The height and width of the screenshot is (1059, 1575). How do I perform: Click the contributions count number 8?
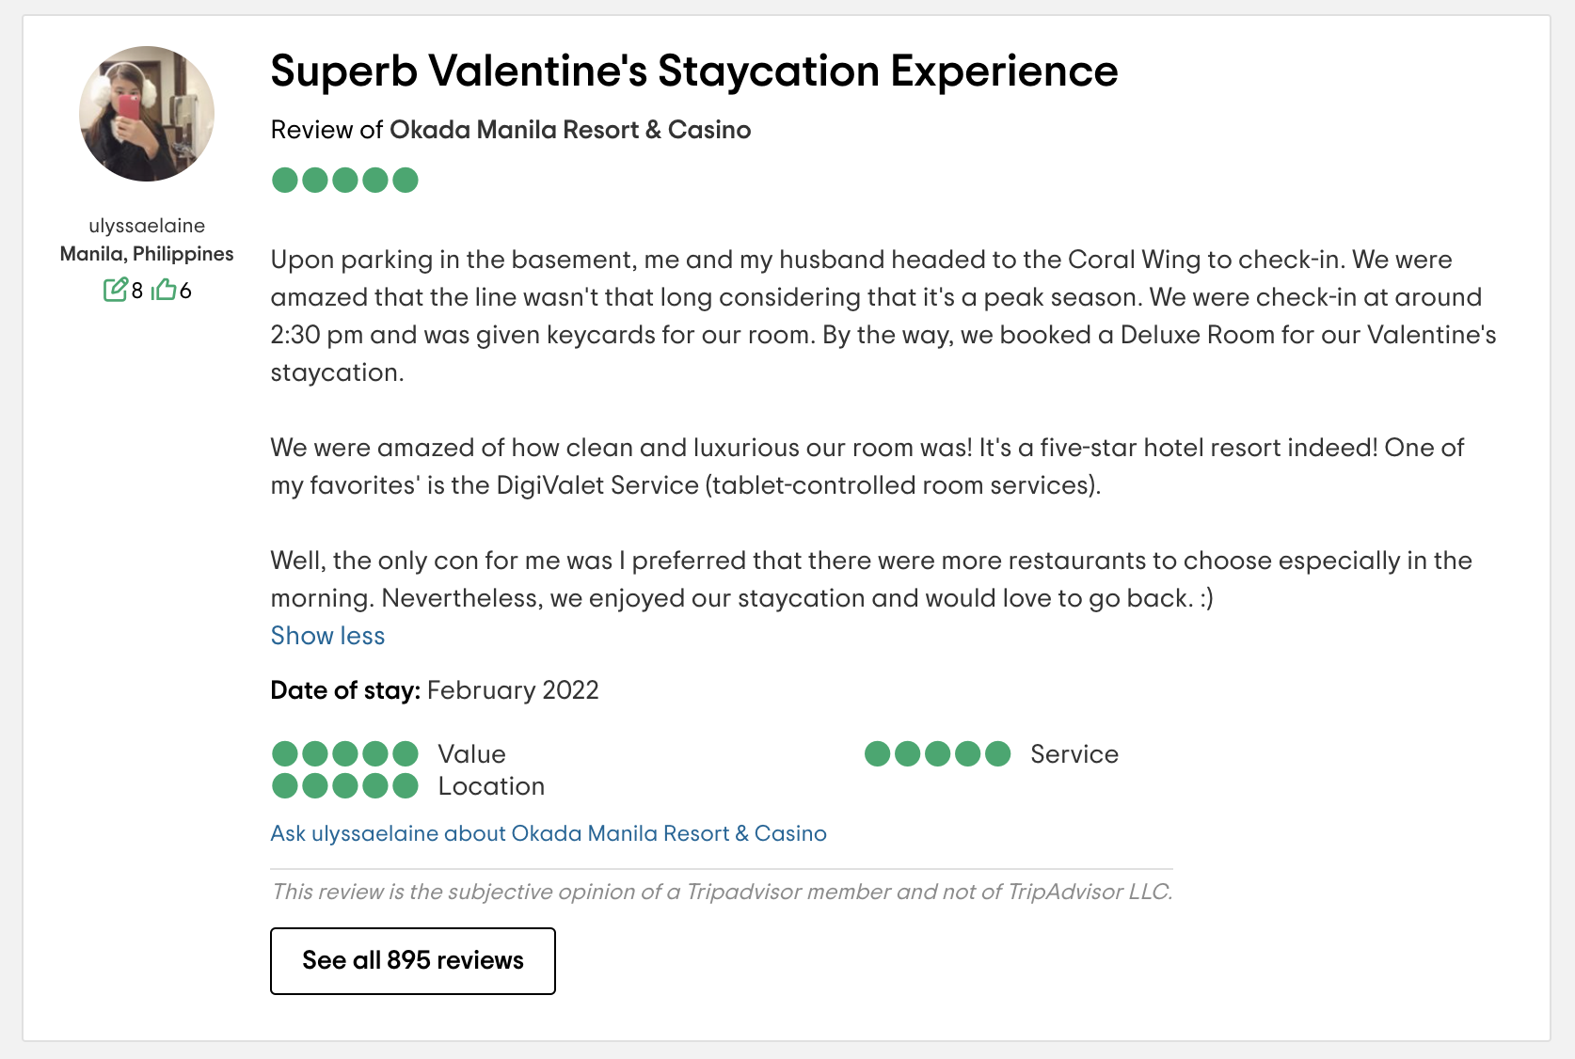point(137,291)
